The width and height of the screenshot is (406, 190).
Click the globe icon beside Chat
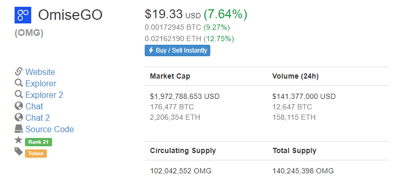(x=19, y=106)
